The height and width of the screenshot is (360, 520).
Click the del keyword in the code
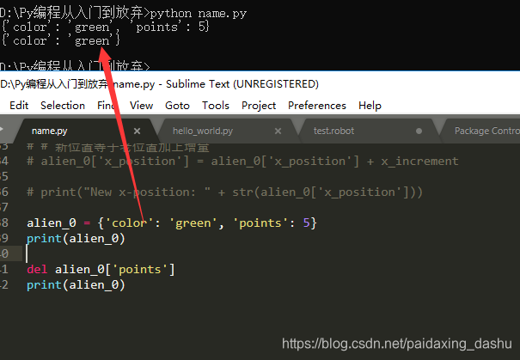[x=37, y=269]
